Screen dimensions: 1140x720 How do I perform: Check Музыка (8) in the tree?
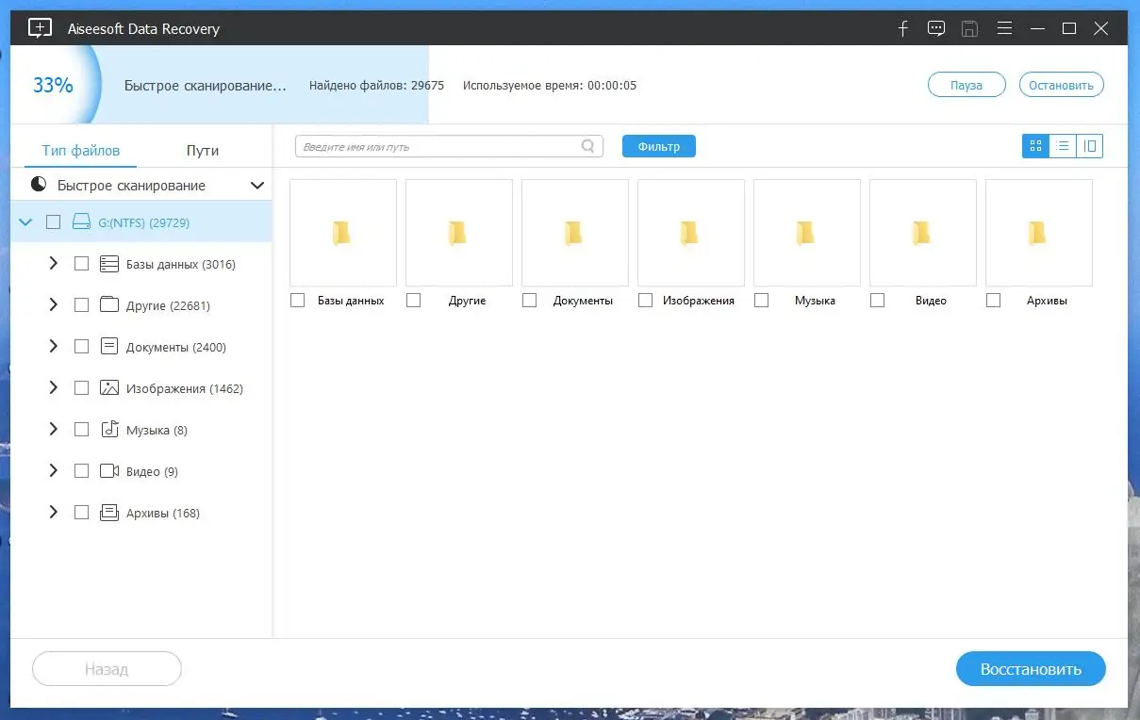click(81, 429)
